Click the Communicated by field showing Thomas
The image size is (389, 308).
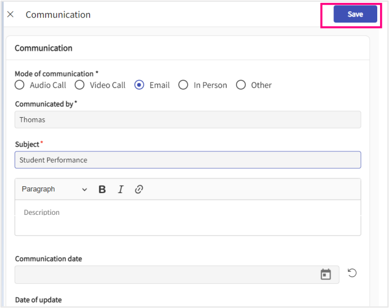(188, 119)
